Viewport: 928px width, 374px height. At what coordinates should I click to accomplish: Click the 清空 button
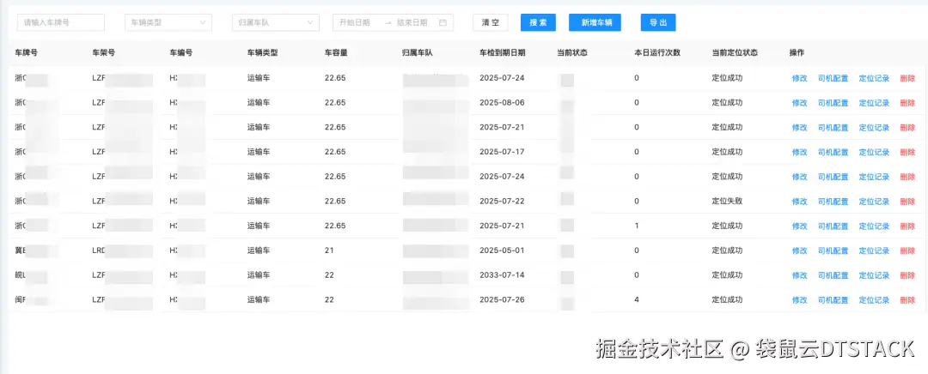tap(491, 22)
